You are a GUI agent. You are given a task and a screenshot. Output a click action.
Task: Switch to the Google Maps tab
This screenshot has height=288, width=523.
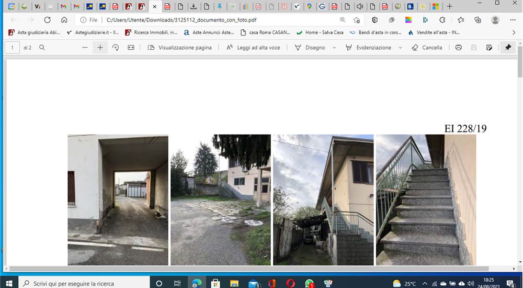[x=309, y=6]
